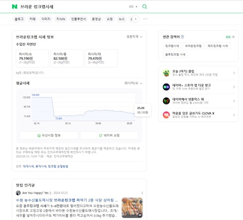Click the 05.05 date label on chart

pyautogui.click(x=129, y=124)
